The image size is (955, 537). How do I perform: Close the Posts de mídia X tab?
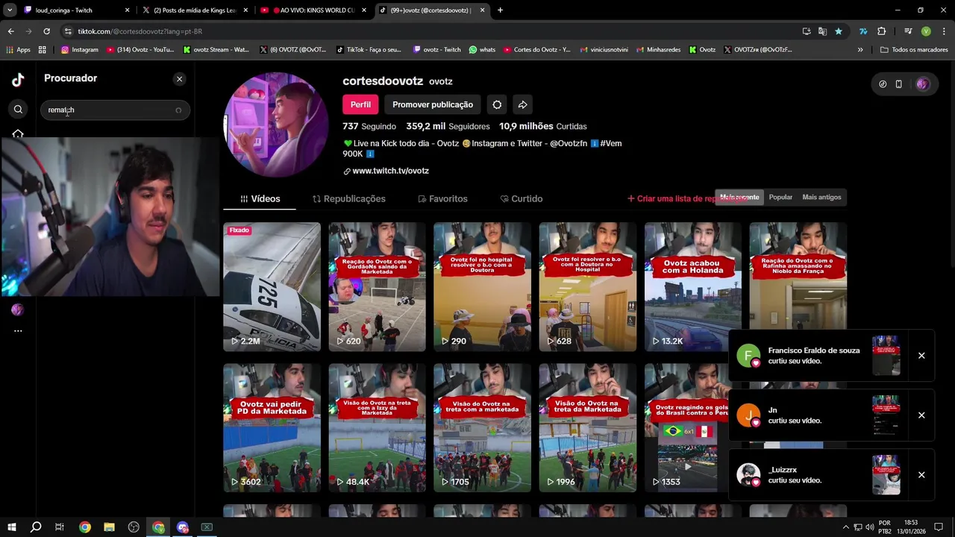click(245, 10)
